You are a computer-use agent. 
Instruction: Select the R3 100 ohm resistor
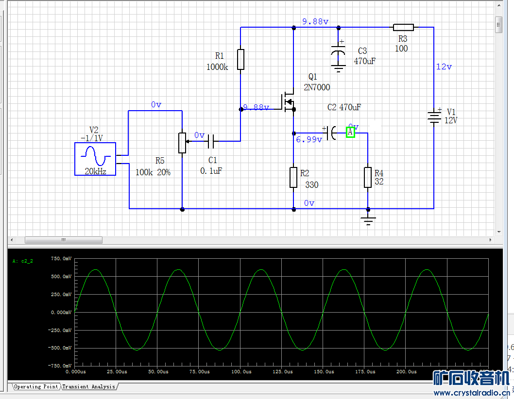click(x=403, y=27)
